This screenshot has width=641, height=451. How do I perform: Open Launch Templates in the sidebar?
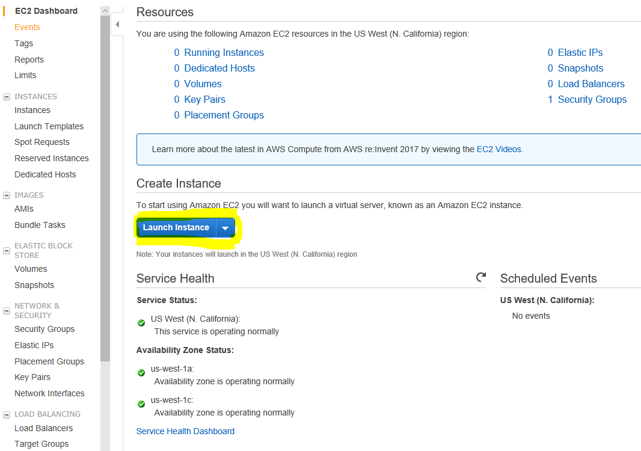(49, 126)
